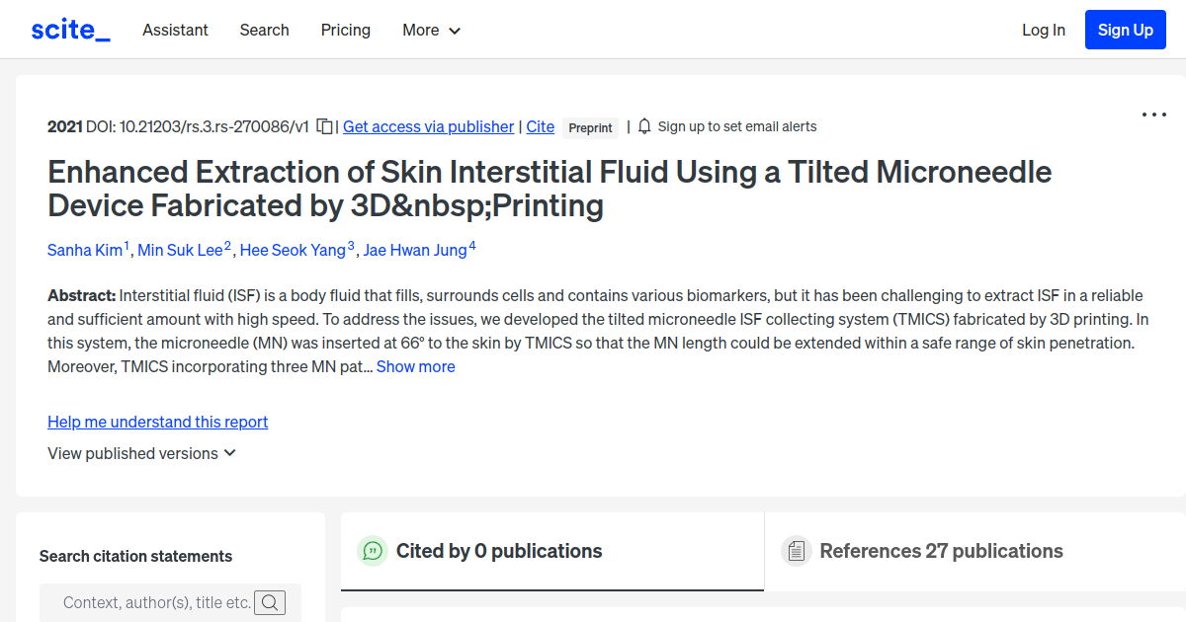Expand the abstract with Show more

pos(415,366)
